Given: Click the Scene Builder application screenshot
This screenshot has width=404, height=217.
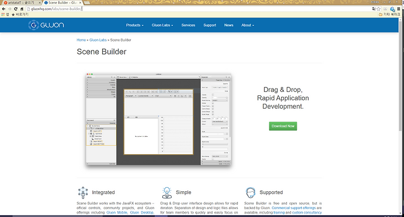Looking at the screenshot, I should [x=158, y=119].
